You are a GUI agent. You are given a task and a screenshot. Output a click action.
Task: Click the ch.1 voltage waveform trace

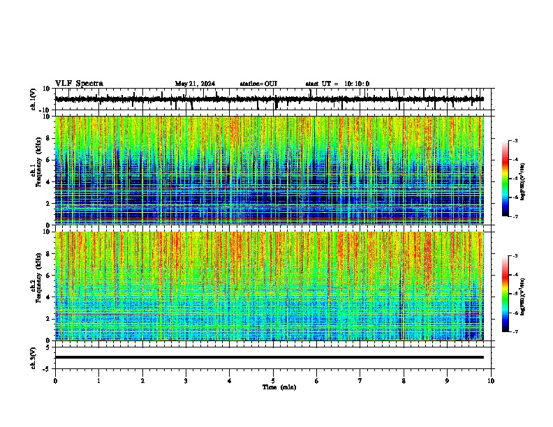[270, 99]
